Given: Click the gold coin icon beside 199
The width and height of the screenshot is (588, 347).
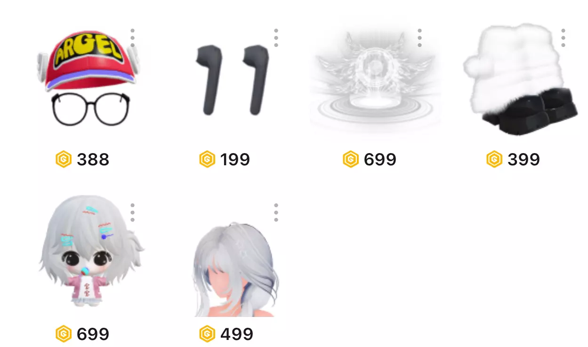Looking at the screenshot, I should point(207,159).
